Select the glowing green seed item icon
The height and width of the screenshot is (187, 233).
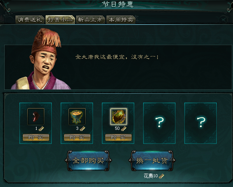tap(118, 117)
